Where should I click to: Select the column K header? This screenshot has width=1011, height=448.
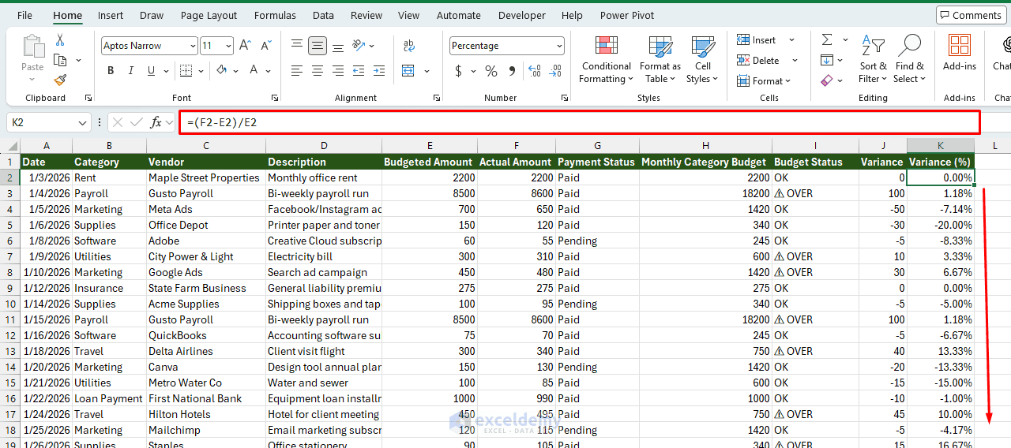(x=940, y=146)
